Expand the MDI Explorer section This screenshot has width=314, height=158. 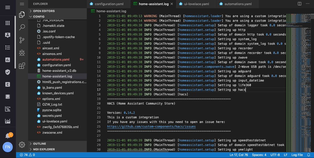[x=58, y=149]
